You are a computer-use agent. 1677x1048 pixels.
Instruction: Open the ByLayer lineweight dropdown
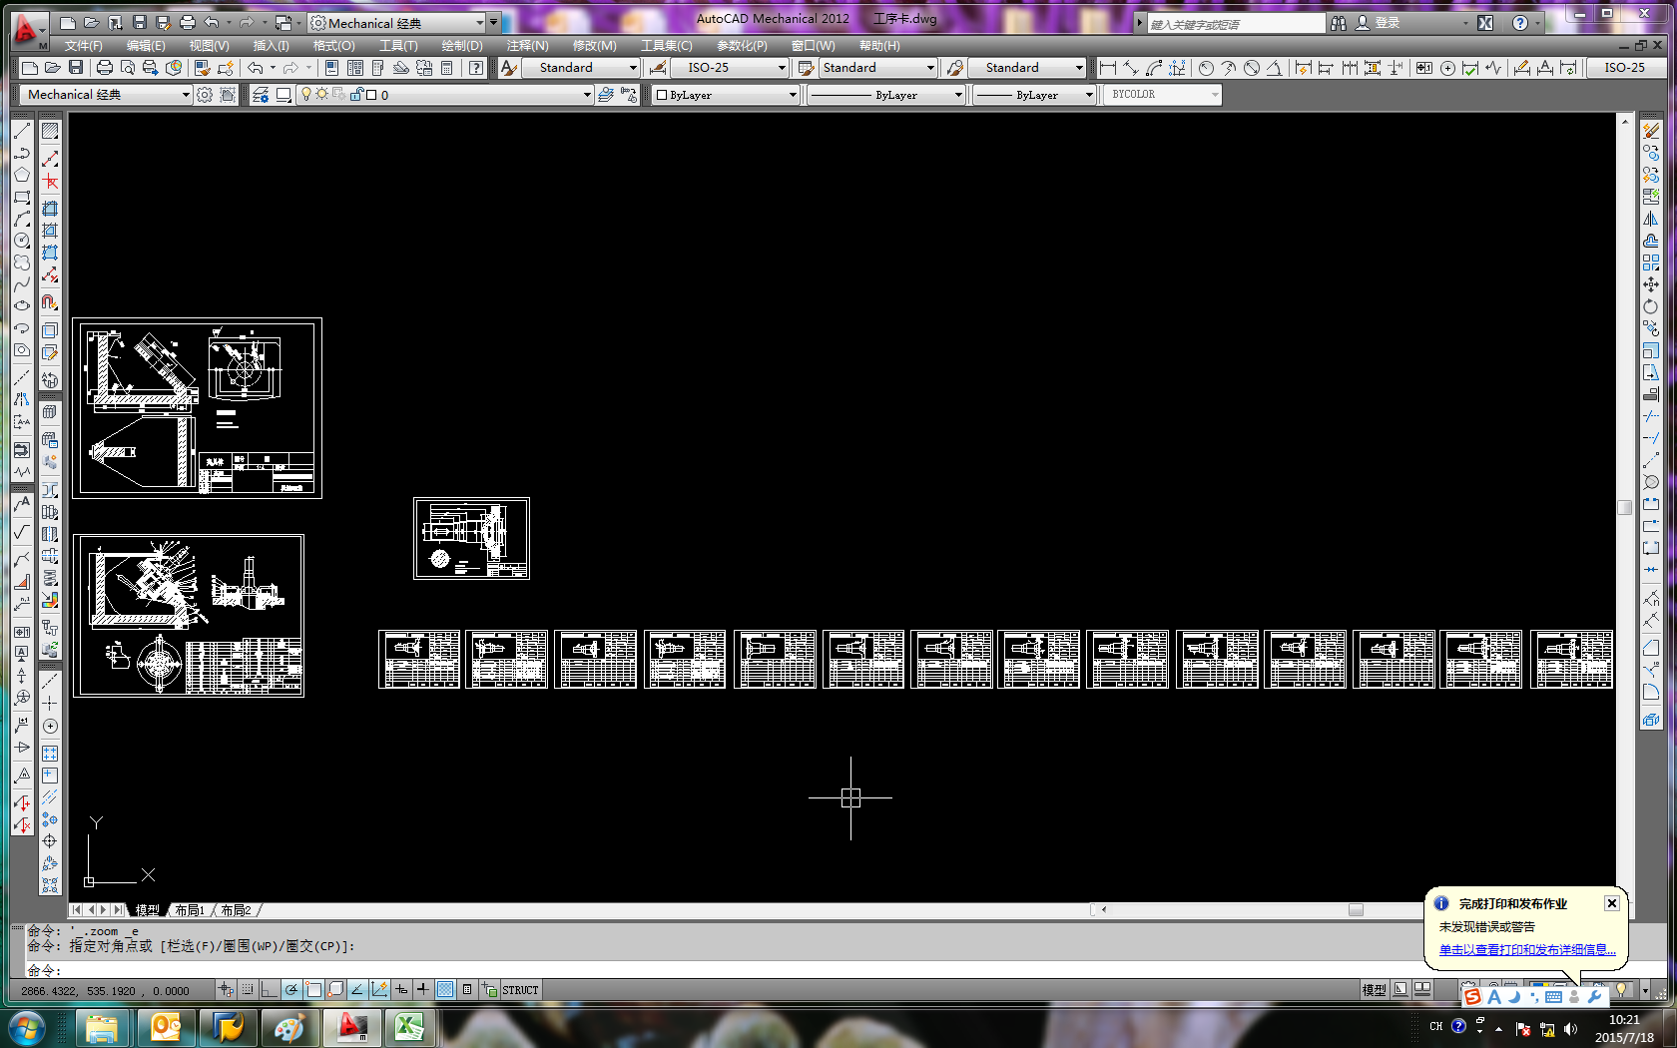point(1089,95)
